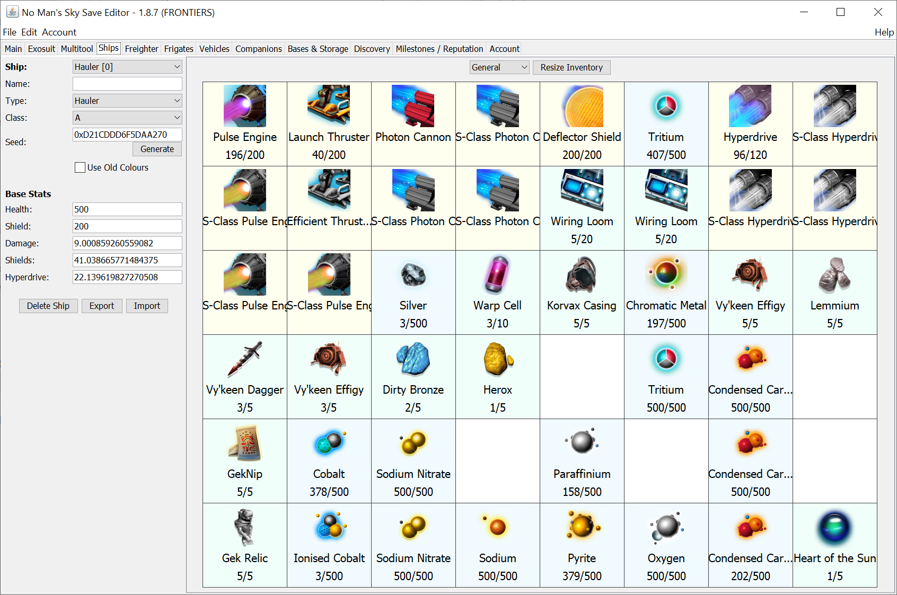
Task: Click the Ionised Cobalt item
Action: (x=329, y=545)
